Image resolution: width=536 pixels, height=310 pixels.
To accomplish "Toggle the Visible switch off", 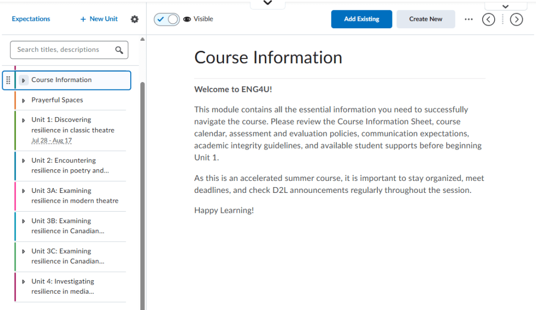I will click(166, 19).
